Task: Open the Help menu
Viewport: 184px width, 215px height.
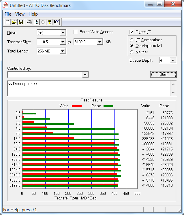Action: (33, 14)
